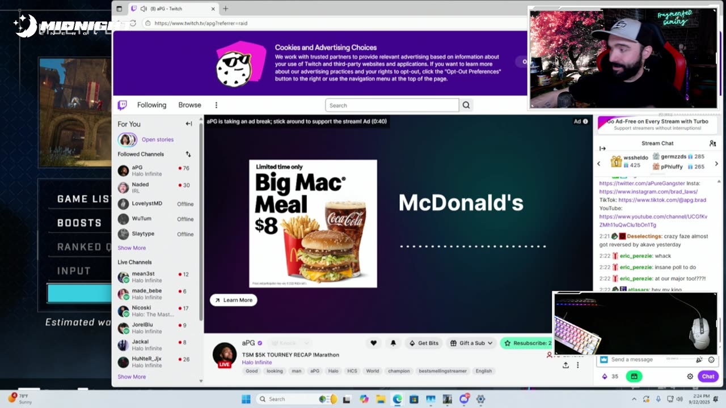Open the emote picker in chat
This screenshot has width=726, height=408.
pos(711,360)
